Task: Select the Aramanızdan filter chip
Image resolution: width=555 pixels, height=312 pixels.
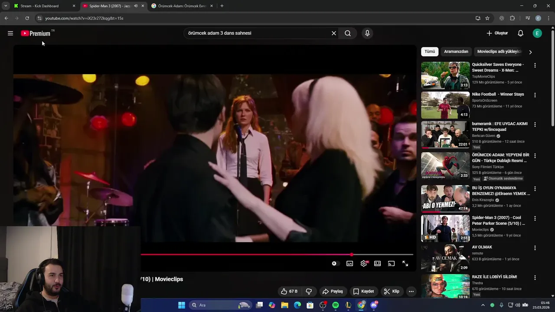Action: (x=456, y=52)
